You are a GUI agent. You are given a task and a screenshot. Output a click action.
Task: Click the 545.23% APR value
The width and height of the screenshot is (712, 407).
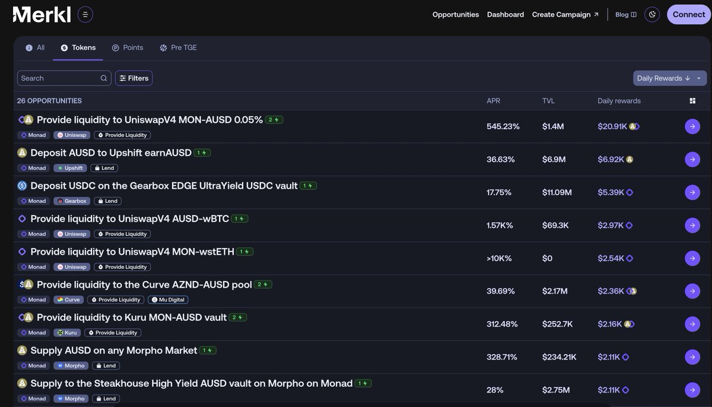click(503, 126)
